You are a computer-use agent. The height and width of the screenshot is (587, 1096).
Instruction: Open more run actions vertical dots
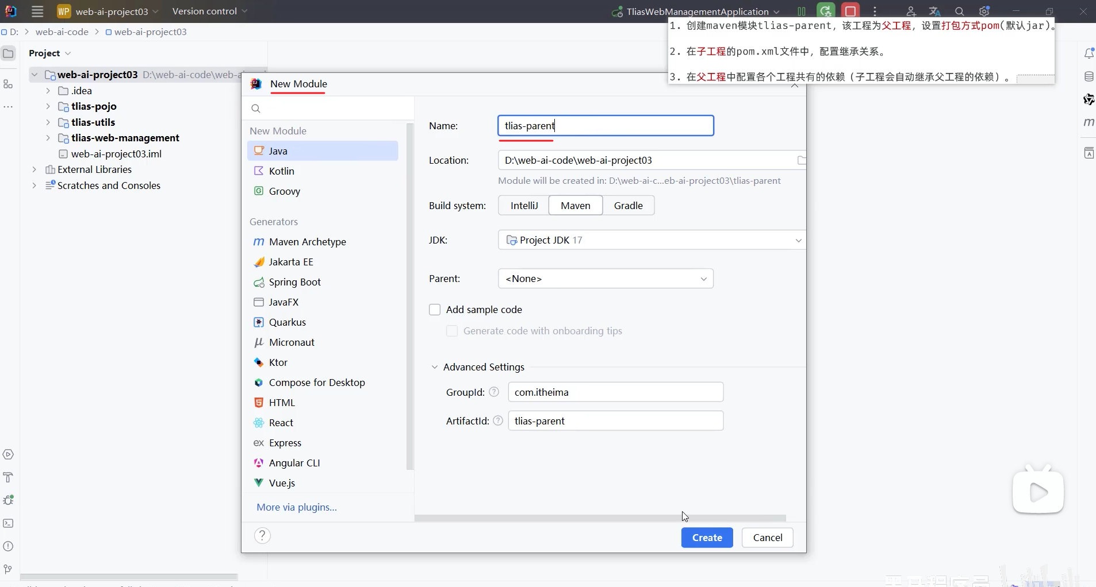point(875,11)
